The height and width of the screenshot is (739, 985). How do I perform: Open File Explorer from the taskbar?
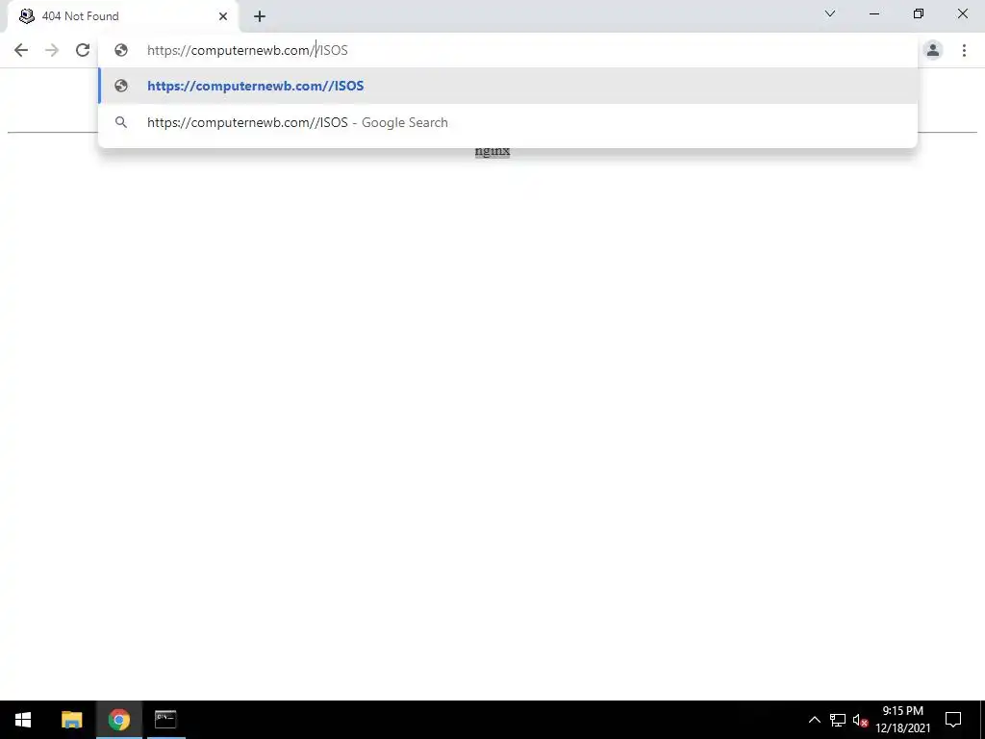point(71,720)
